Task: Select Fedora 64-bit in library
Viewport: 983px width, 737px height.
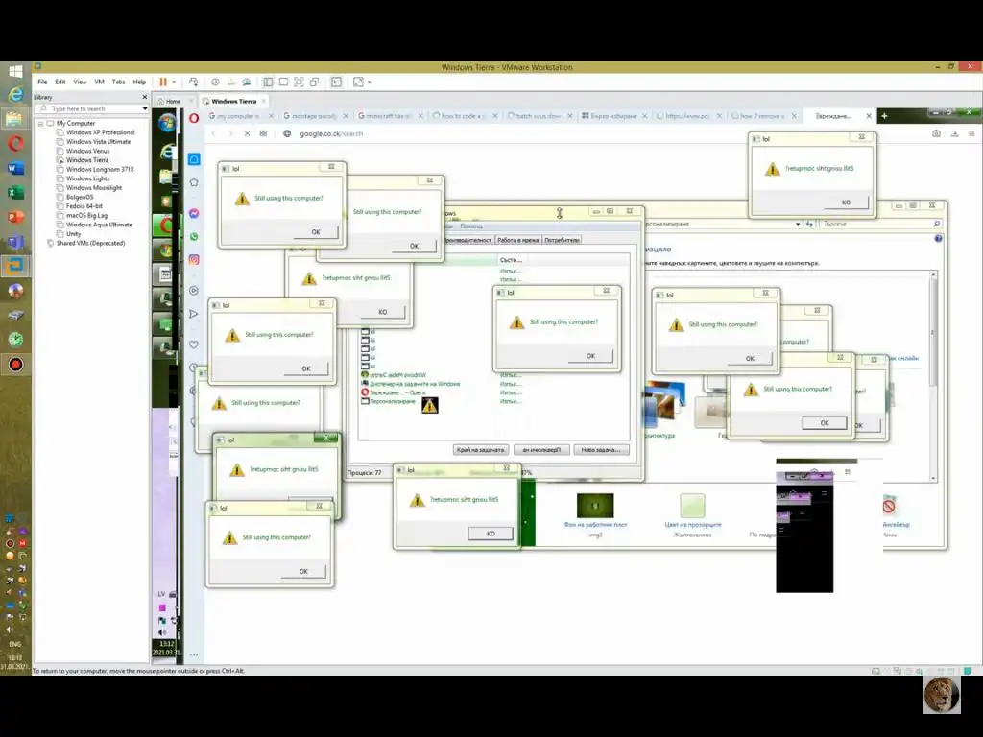Action: point(84,205)
